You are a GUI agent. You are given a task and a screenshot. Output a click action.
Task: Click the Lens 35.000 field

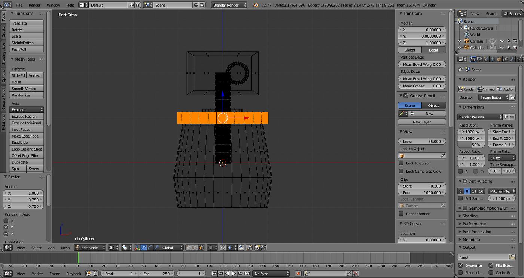click(x=422, y=142)
